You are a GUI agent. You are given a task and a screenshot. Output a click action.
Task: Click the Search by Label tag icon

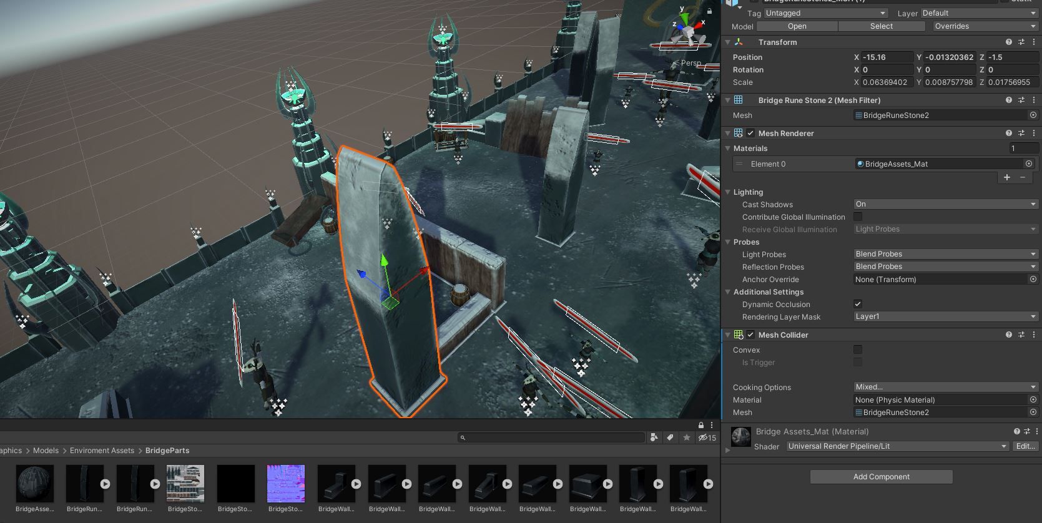click(670, 437)
